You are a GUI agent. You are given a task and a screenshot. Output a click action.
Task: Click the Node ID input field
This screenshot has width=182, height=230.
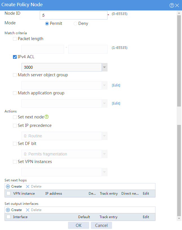tap(74, 15)
